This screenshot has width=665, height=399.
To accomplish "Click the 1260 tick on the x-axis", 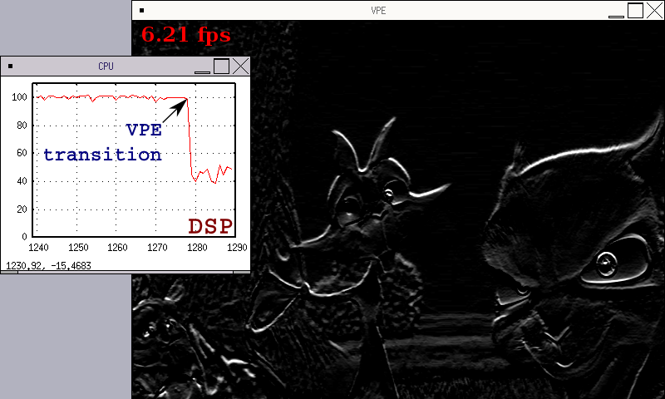I will [117, 248].
